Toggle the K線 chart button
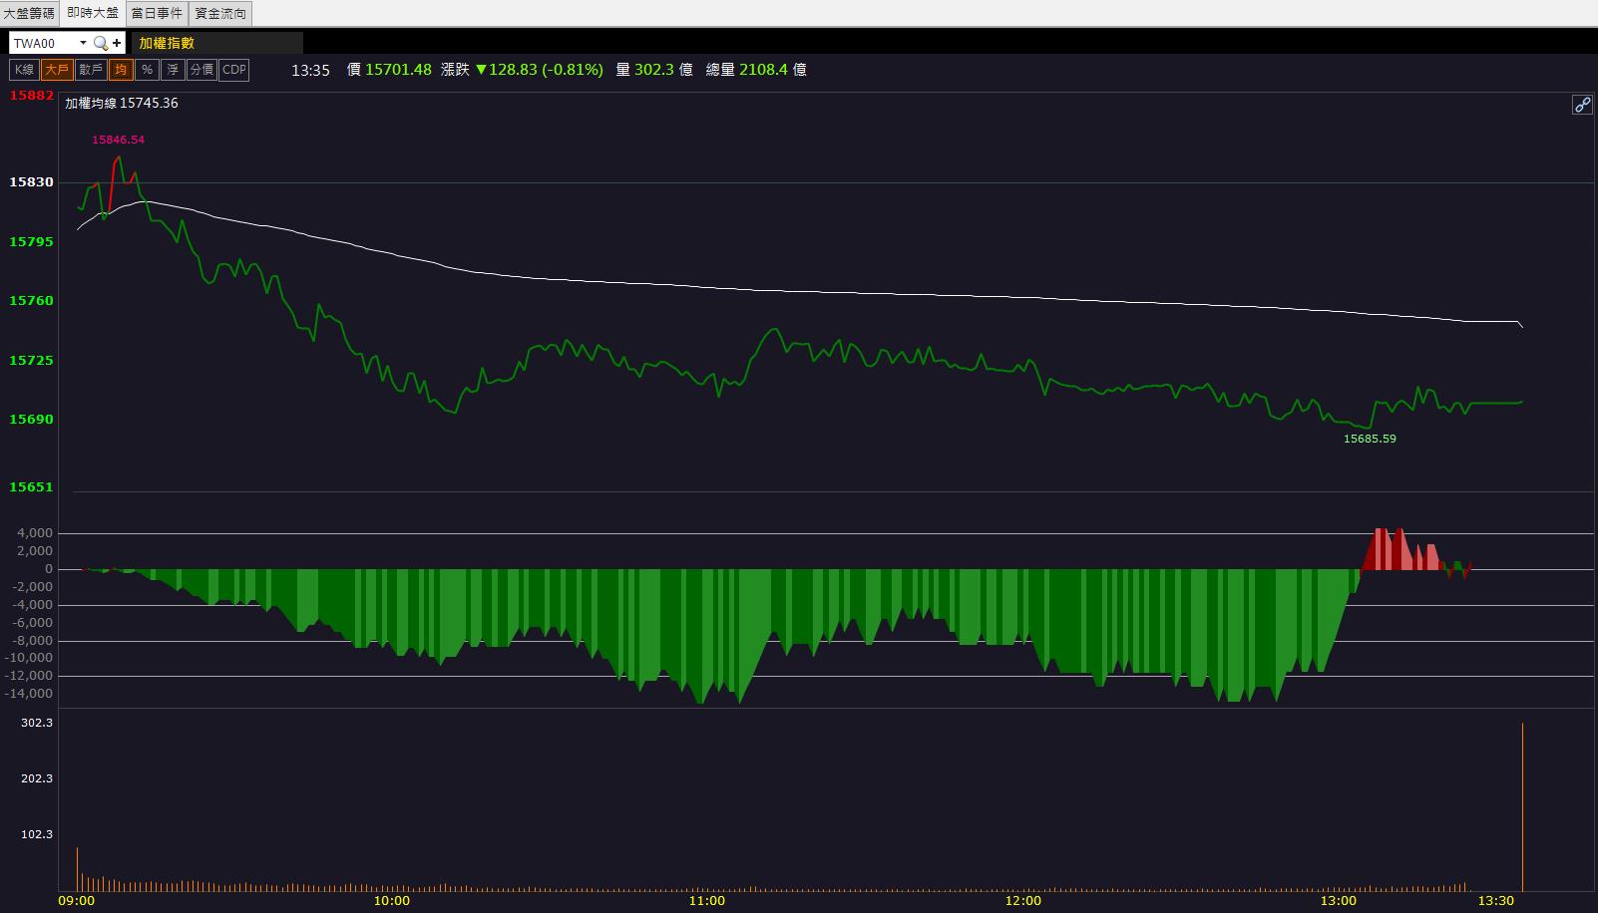Viewport: 1598px width, 913px height. pyautogui.click(x=25, y=70)
